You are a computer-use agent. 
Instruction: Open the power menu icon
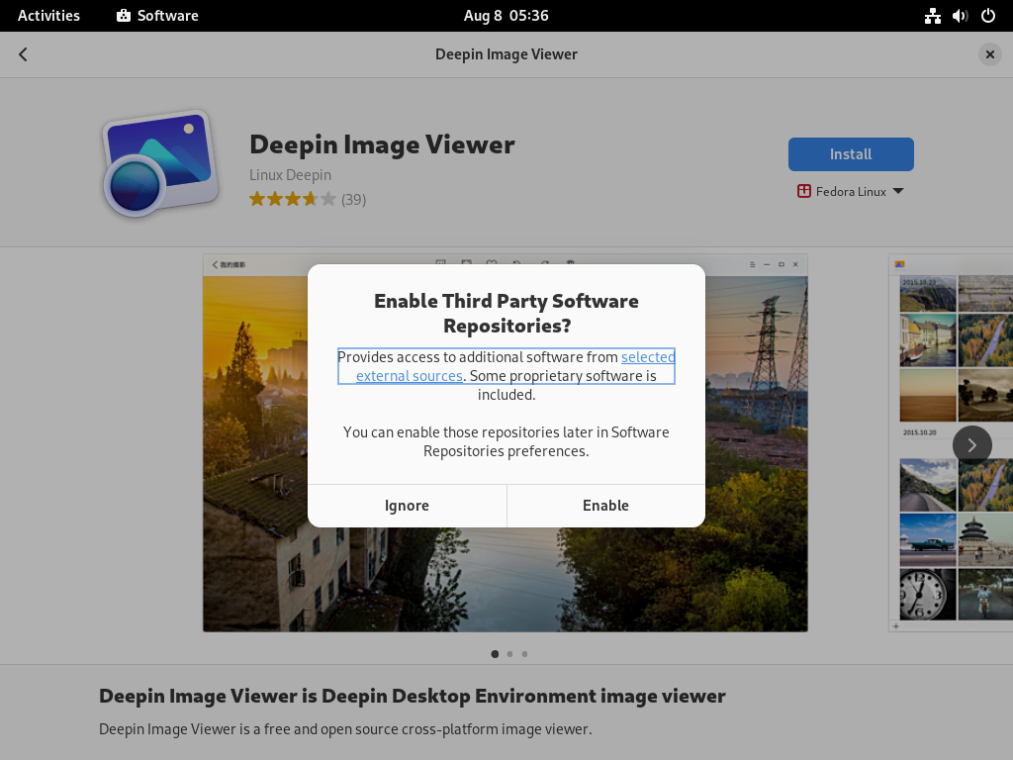click(988, 16)
